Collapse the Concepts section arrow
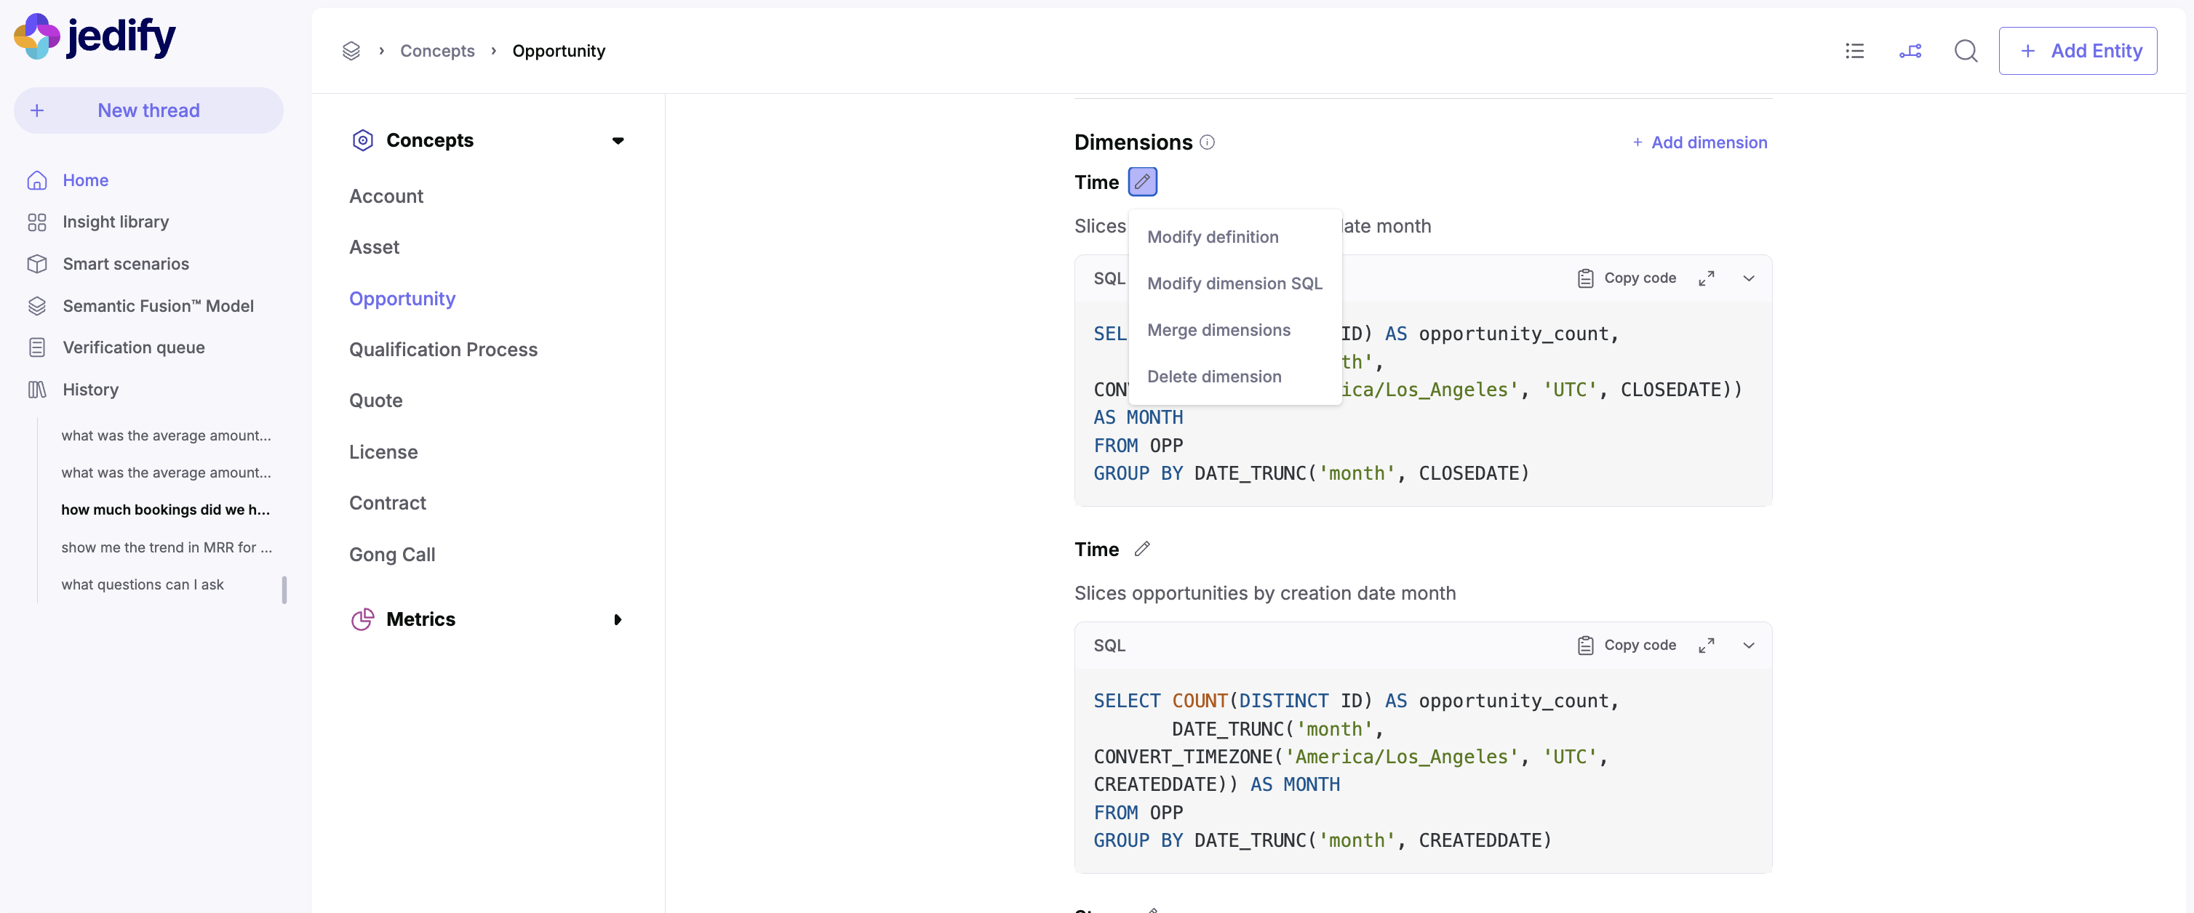Screen dimensions: 2194x913 (x=618, y=140)
